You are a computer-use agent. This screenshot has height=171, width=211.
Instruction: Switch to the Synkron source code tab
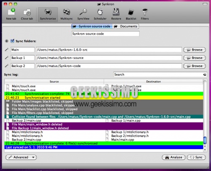(92, 26)
